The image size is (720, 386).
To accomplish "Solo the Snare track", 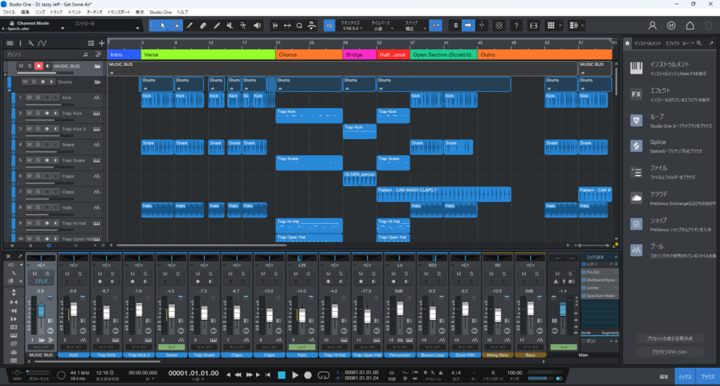I will [x=38, y=144].
